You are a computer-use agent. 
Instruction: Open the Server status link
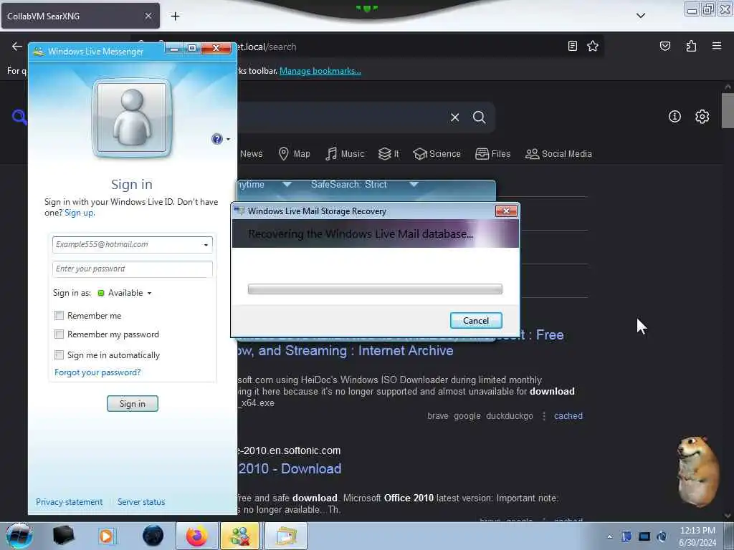coord(141,502)
